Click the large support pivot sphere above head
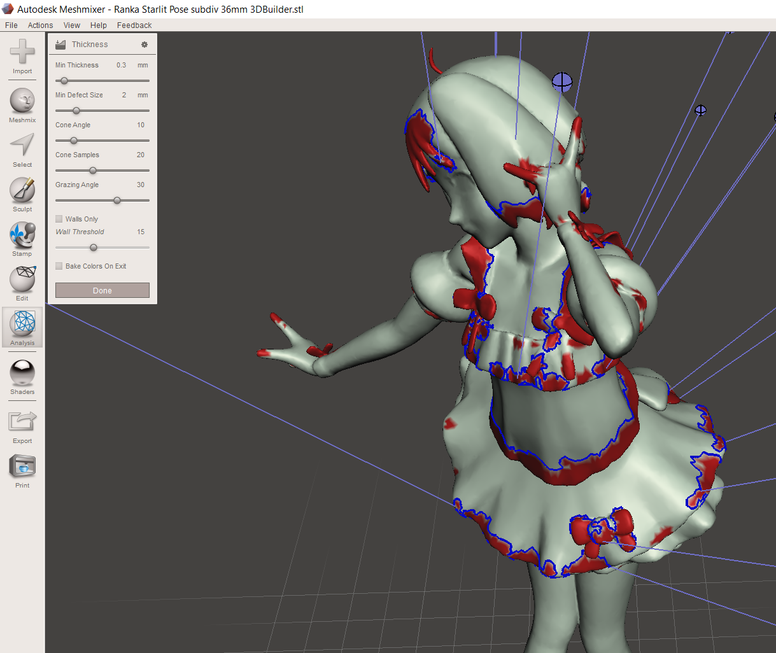Image resolution: width=776 pixels, height=653 pixels. (562, 81)
